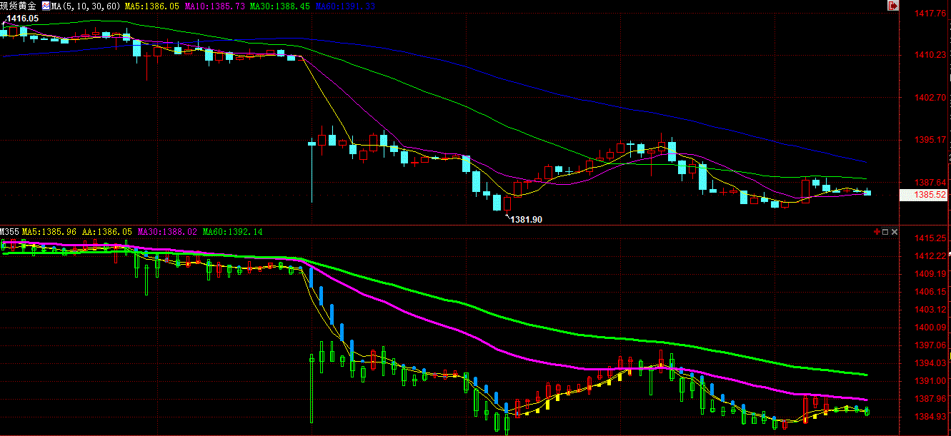Click the 1402.70 axis price label
The image size is (951, 436).
[x=931, y=97]
